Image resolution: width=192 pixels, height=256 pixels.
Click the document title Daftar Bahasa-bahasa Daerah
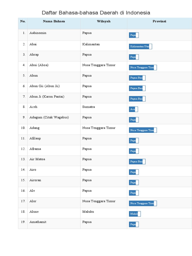pyautogui.click(x=96, y=12)
